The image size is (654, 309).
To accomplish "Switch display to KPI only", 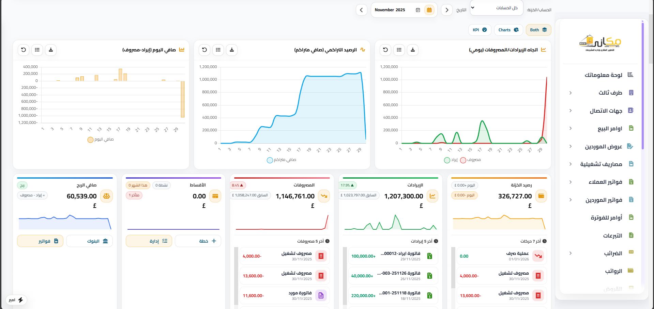I will point(480,30).
